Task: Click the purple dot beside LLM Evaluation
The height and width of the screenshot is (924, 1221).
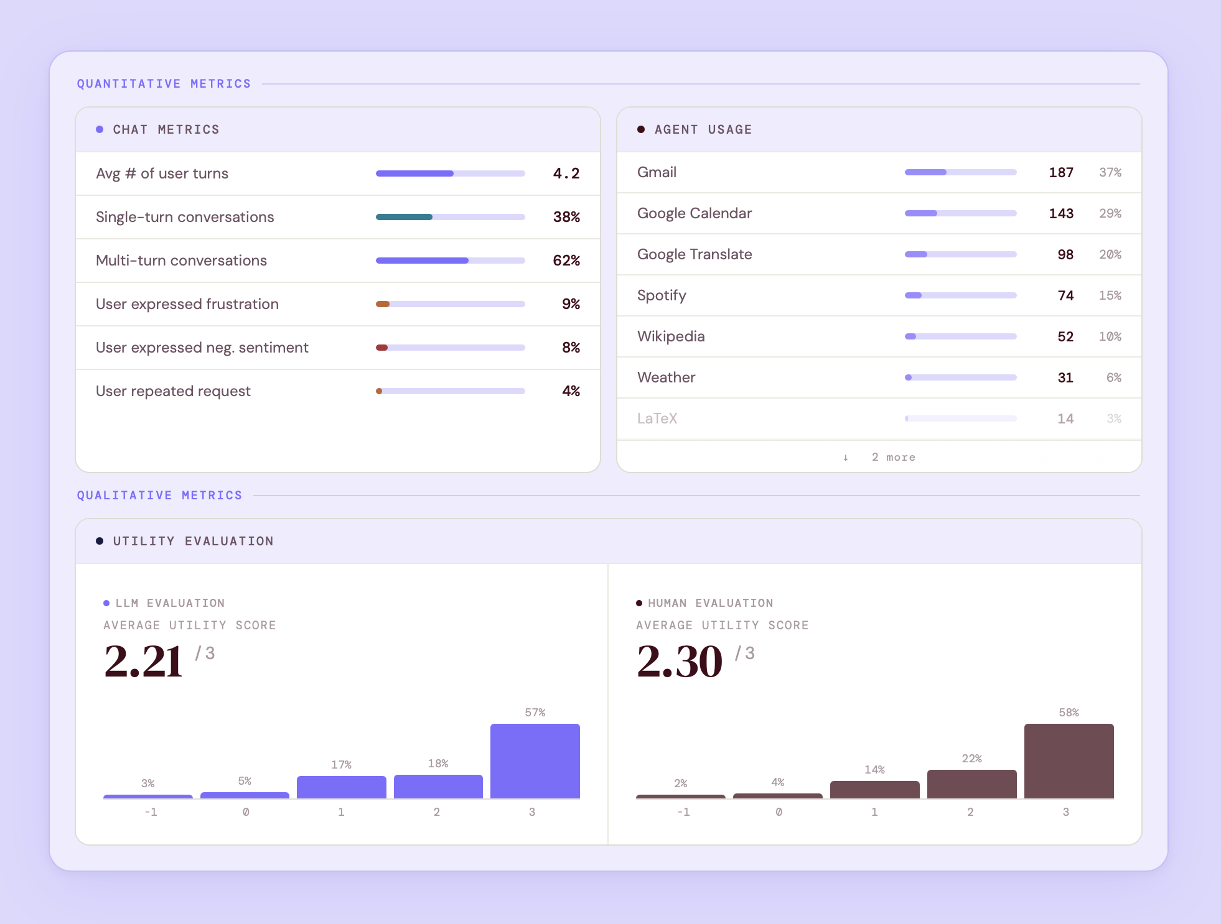Action: 106,603
